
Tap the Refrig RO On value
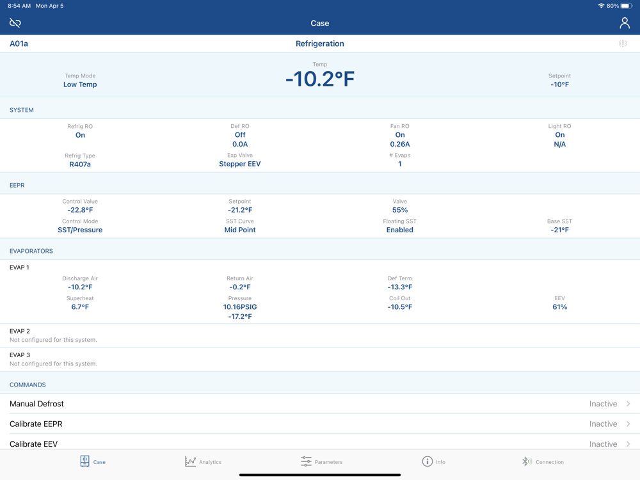[80, 135]
